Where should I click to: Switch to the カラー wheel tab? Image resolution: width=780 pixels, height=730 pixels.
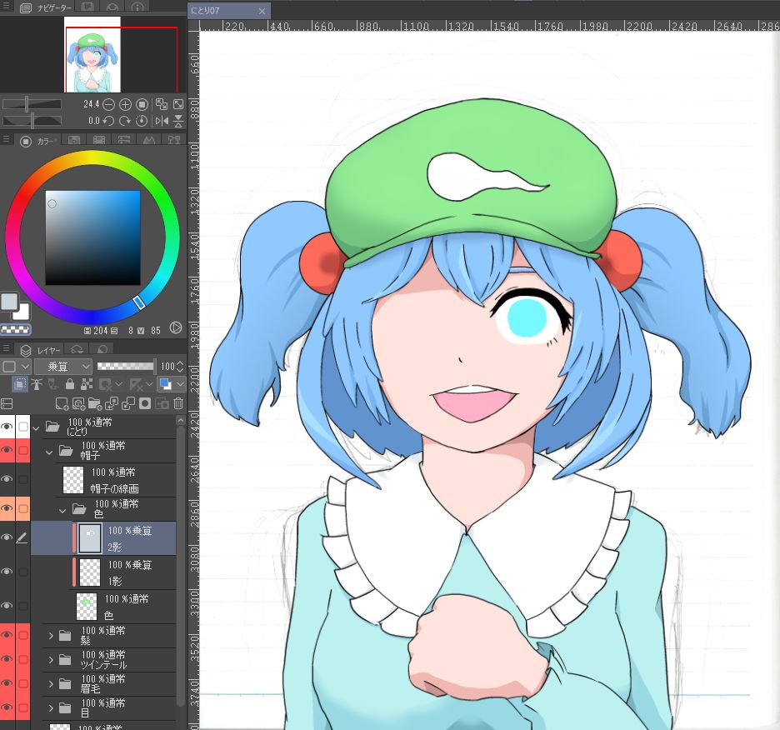coord(37,142)
